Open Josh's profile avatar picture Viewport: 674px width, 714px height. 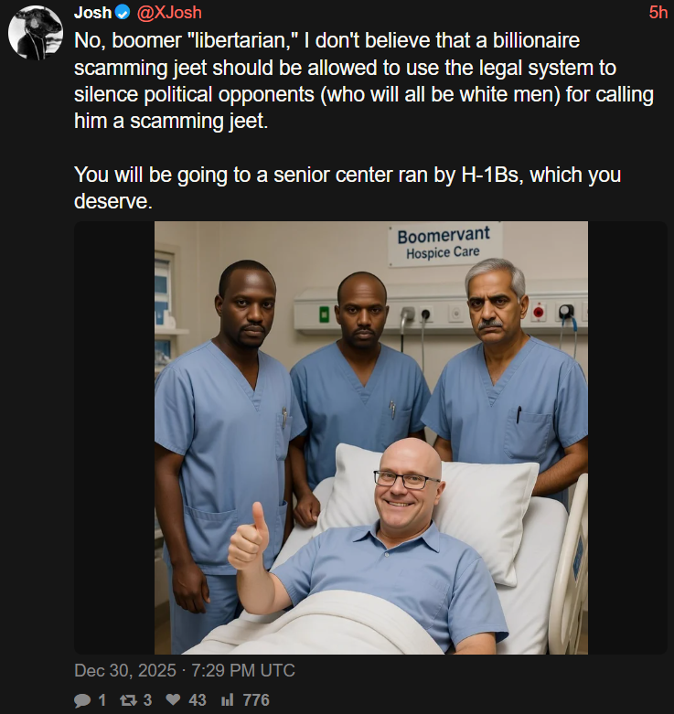point(36,33)
